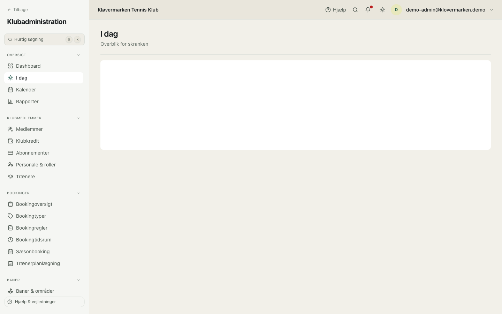Open the demo-admin account dropdown
Viewport: 502px width, 314px height.
(443, 10)
